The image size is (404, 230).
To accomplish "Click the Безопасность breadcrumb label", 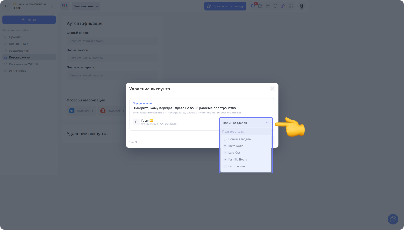I will (86, 6).
